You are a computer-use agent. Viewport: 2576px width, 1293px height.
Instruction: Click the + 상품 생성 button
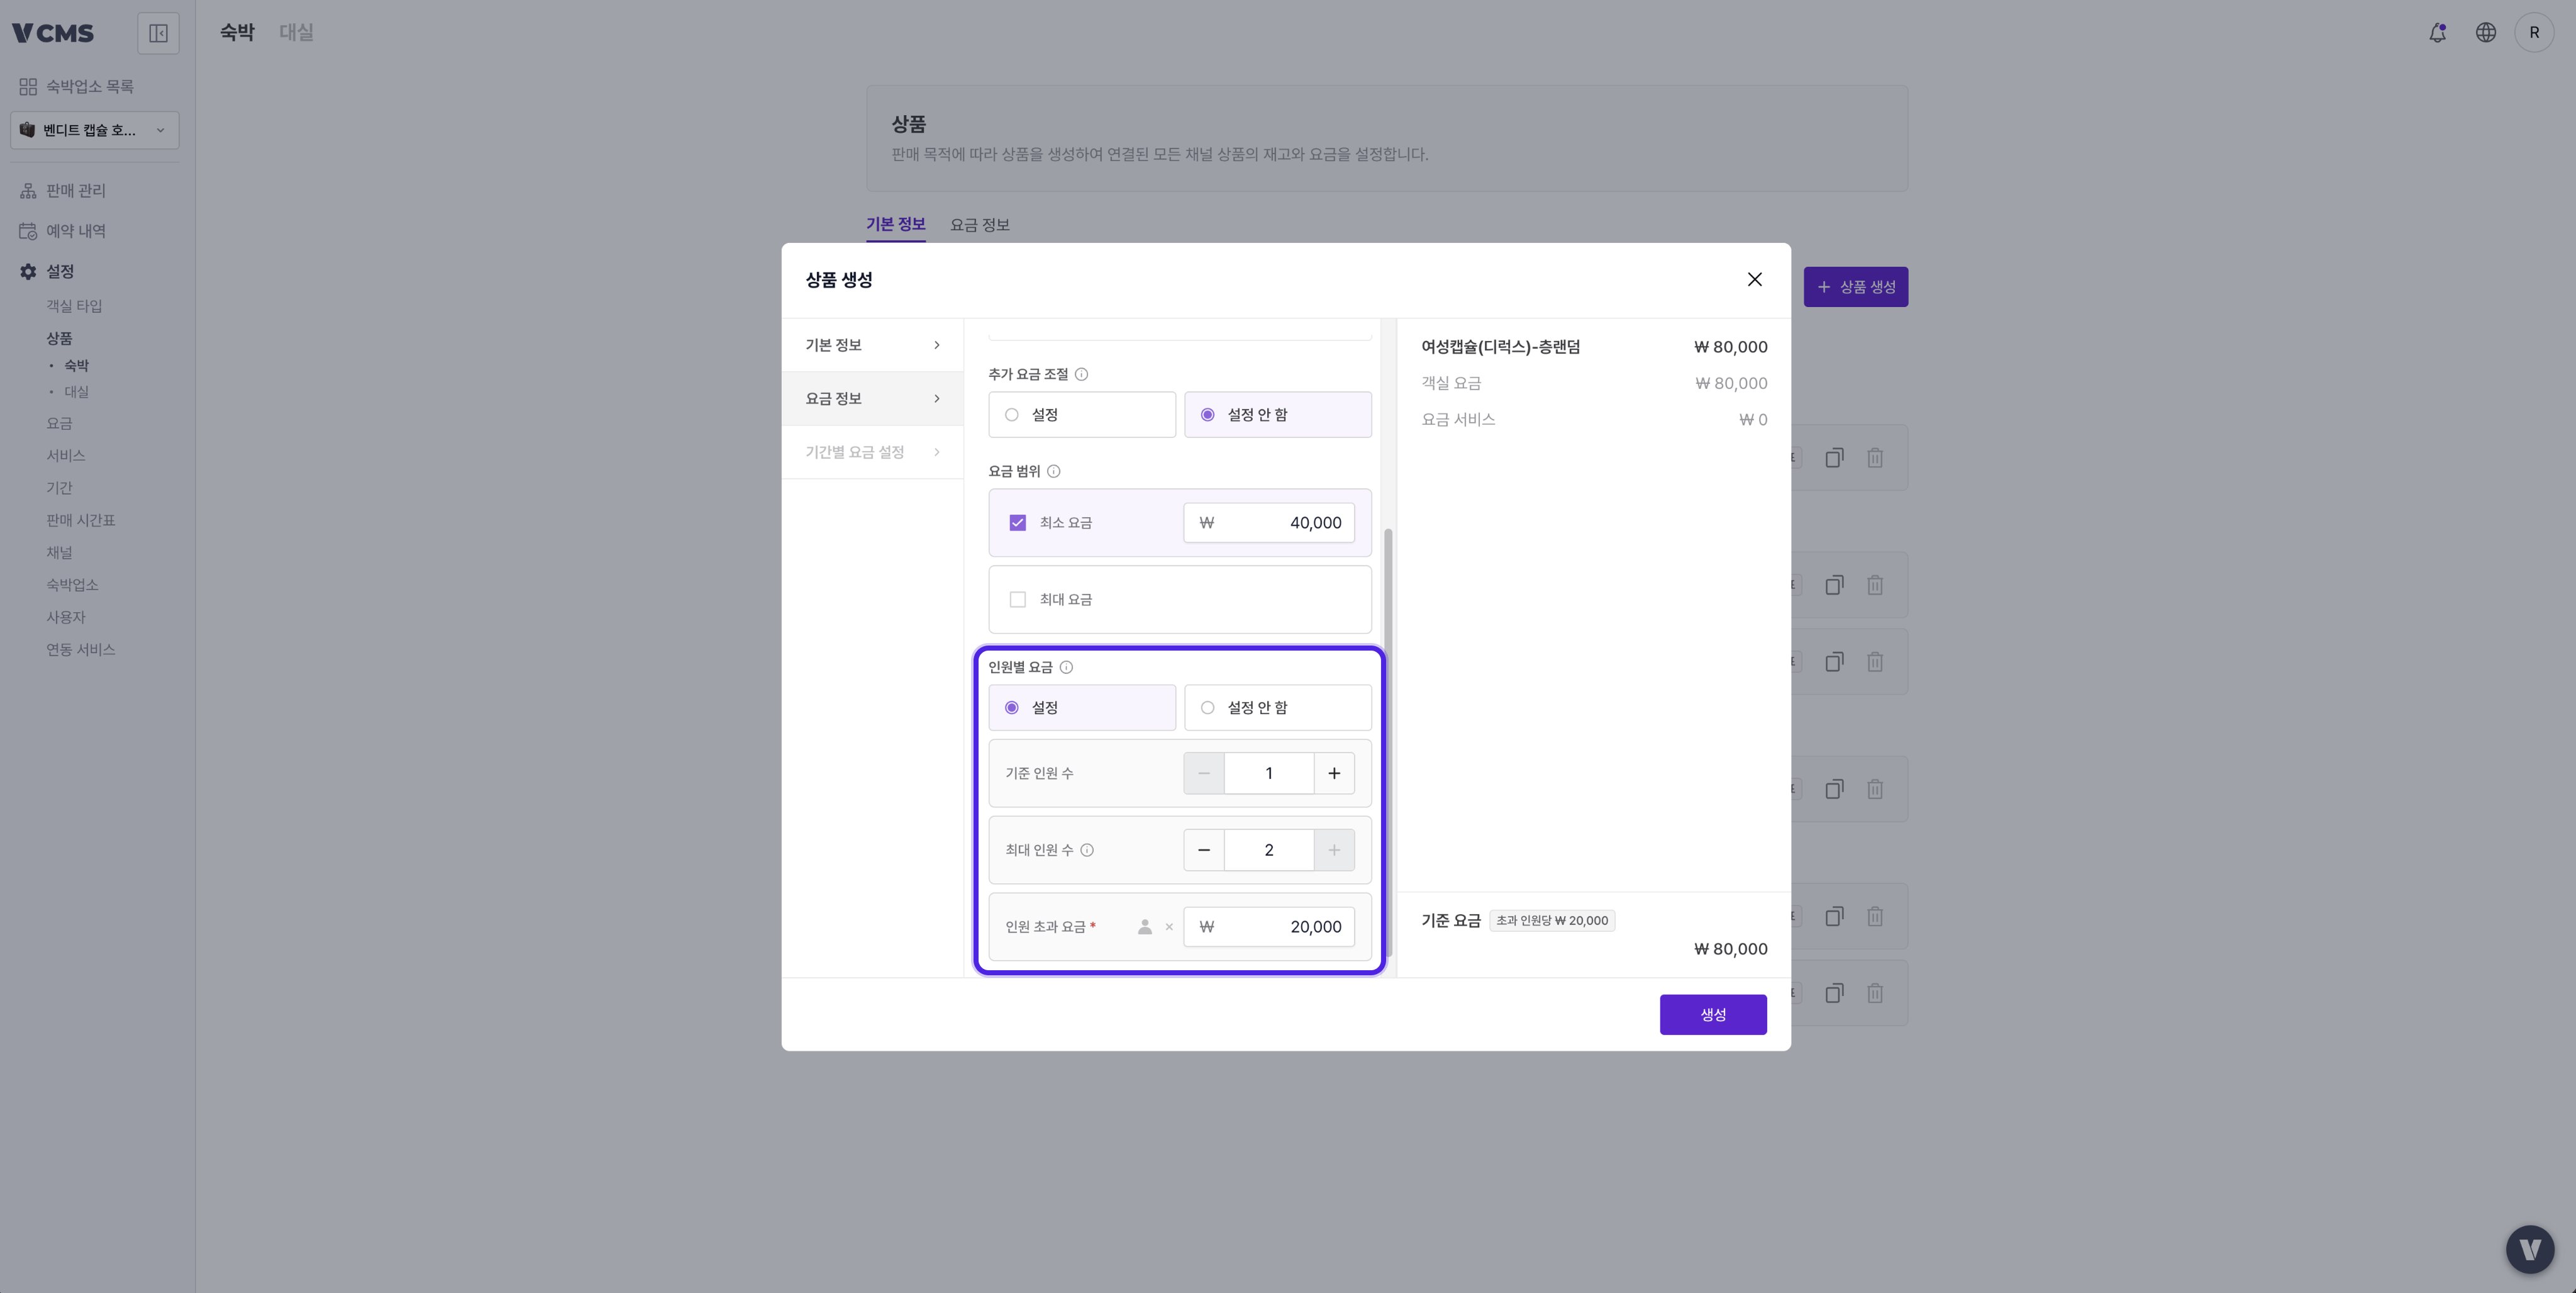pyautogui.click(x=1855, y=287)
